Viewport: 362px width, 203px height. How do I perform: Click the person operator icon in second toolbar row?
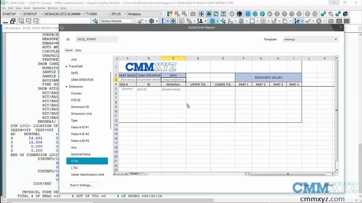point(200,21)
